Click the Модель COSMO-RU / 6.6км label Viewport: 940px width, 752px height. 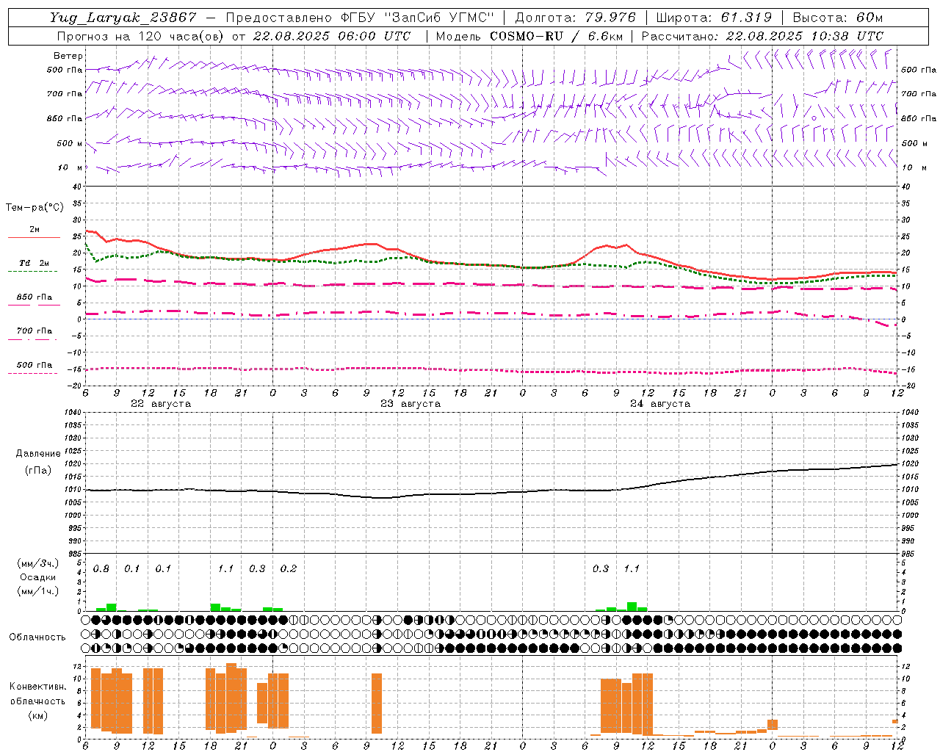click(x=529, y=36)
